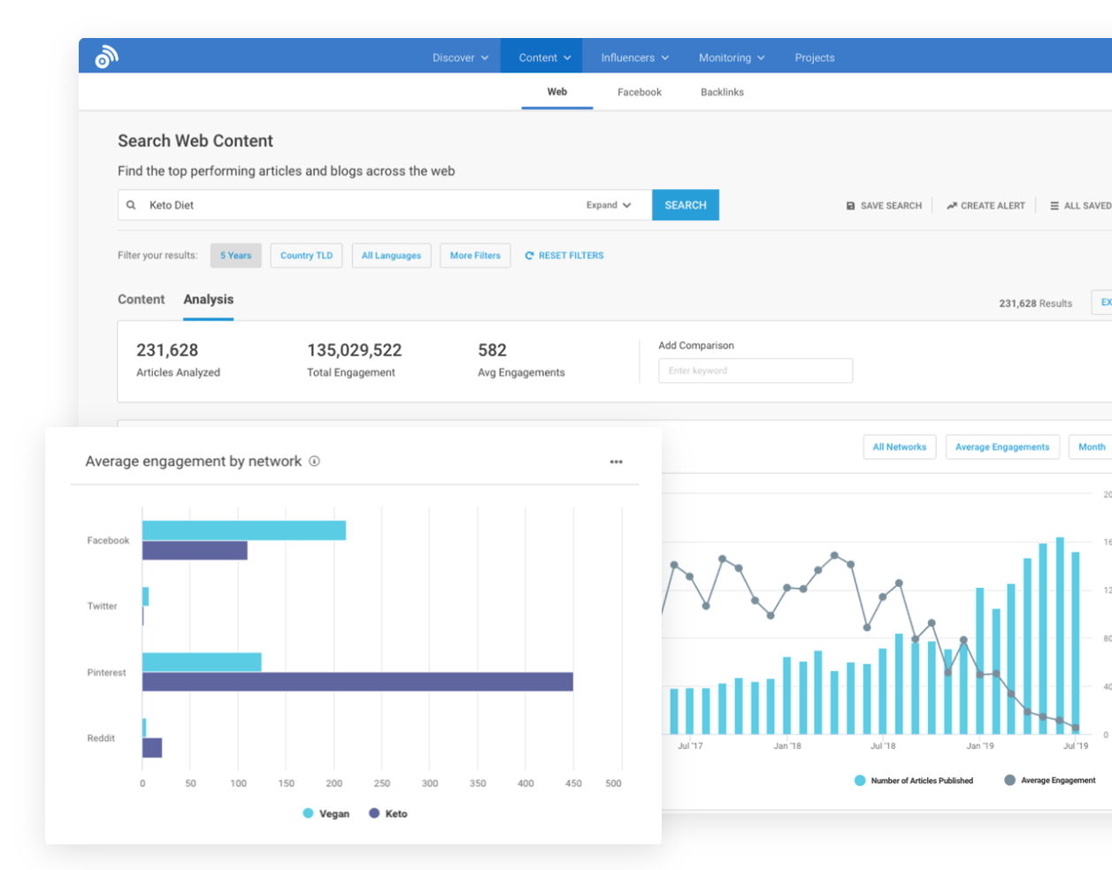Click the SEARCH button
This screenshot has height=870, width=1112.
686,204
